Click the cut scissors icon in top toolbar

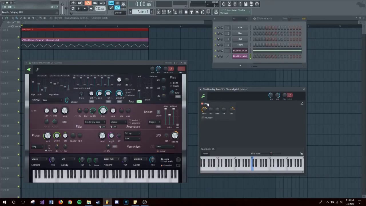click(x=229, y=4)
